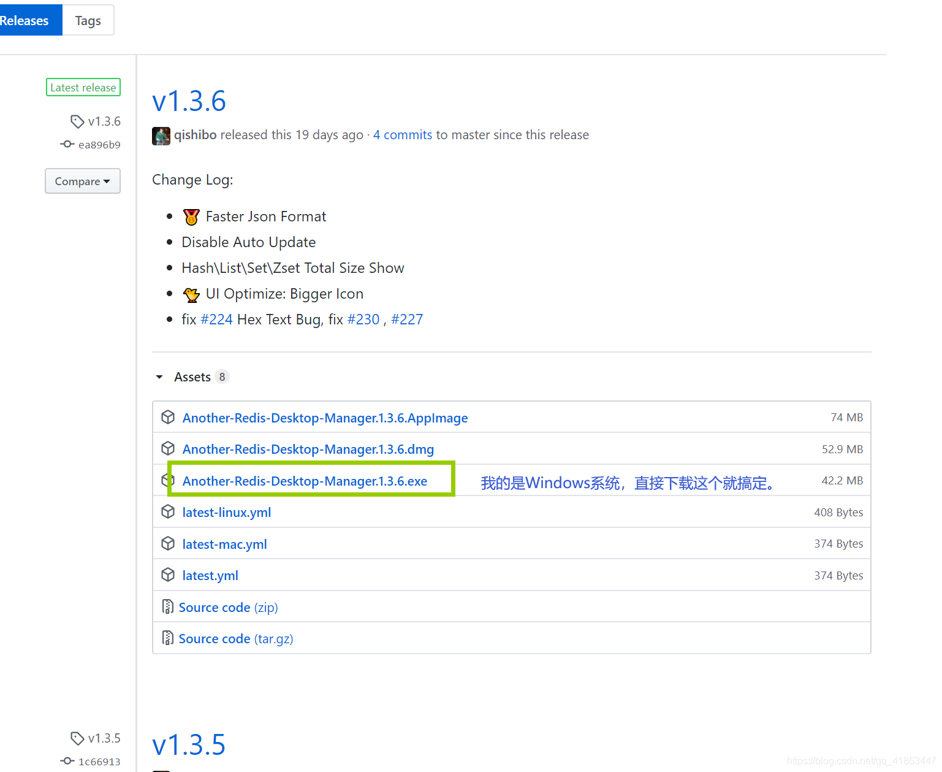The width and height of the screenshot is (942, 772).
Task: Open commit 1c66913
Action: click(99, 762)
